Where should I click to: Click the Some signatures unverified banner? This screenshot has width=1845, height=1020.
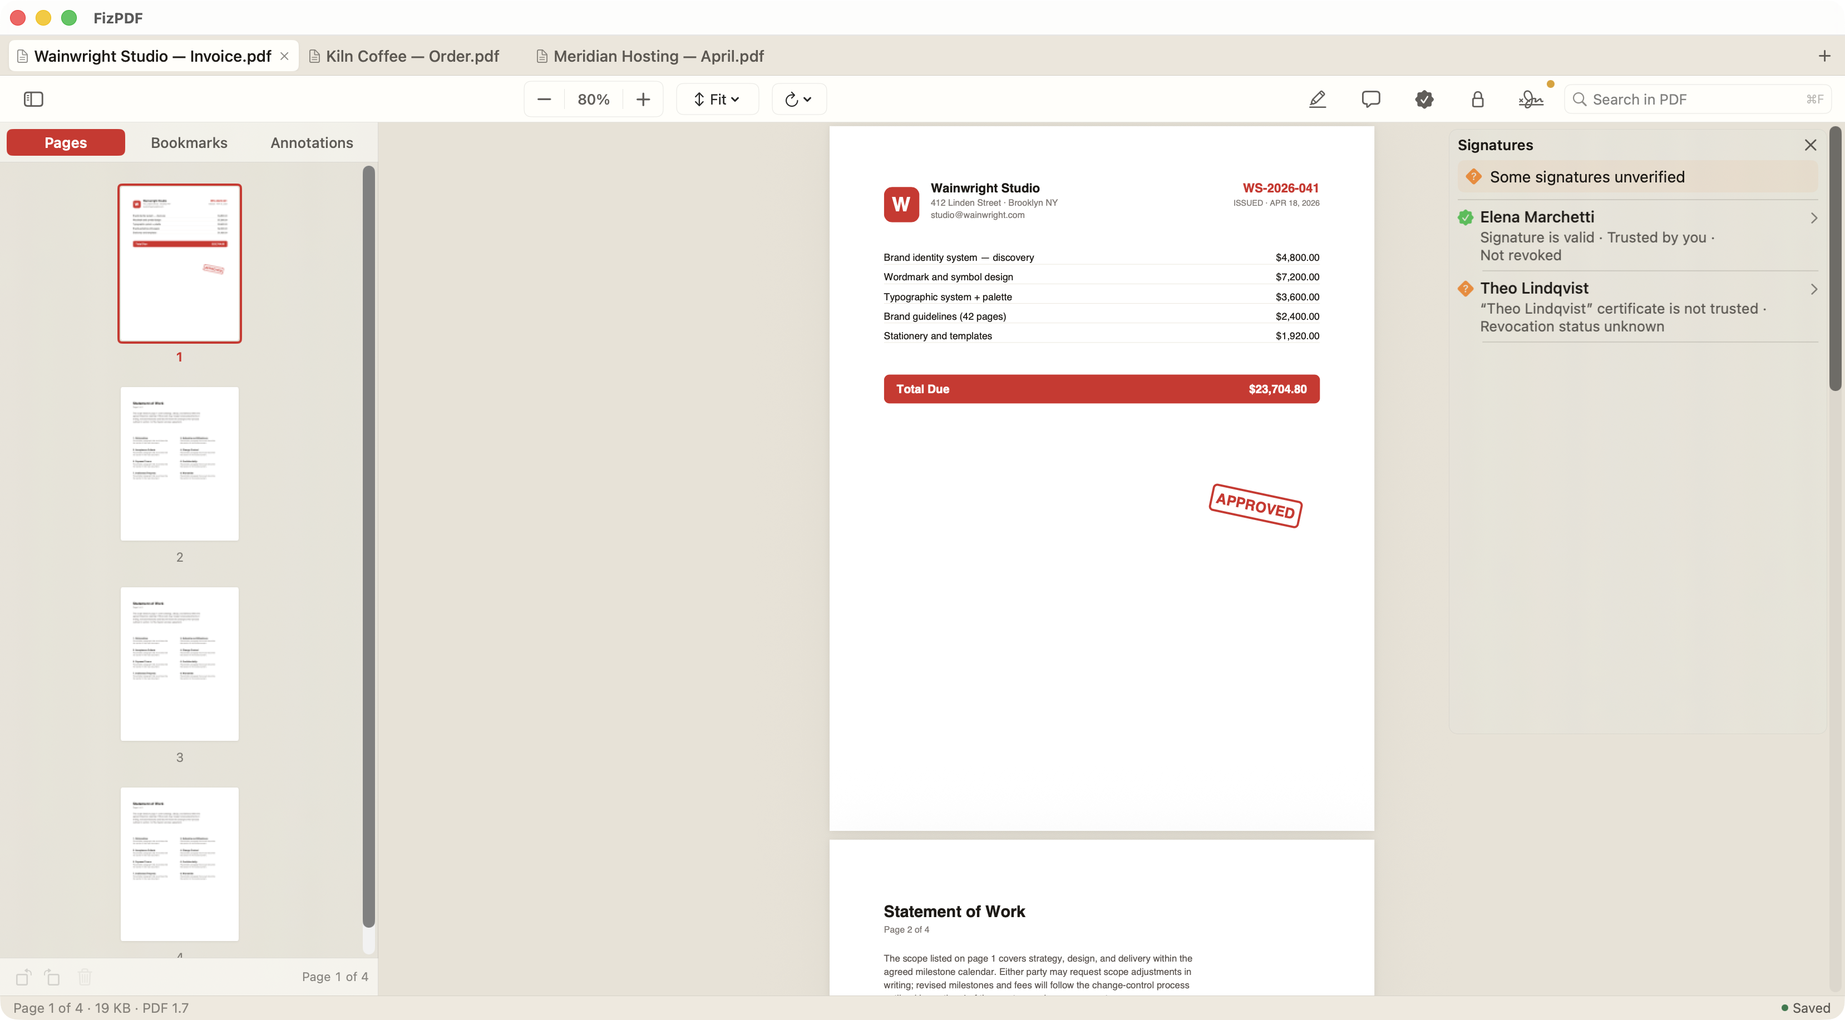[1637, 177]
